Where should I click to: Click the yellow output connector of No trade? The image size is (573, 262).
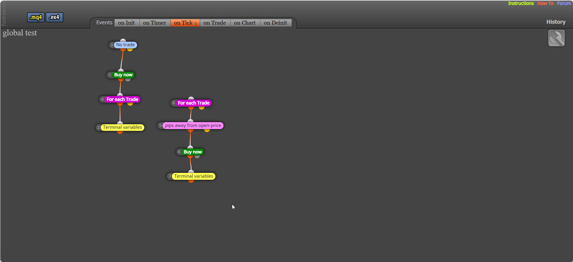tap(130, 50)
